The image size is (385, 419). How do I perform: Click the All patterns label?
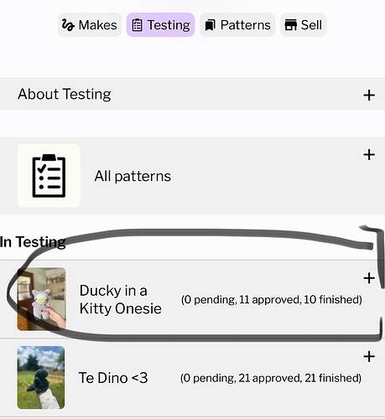tap(133, 176)
